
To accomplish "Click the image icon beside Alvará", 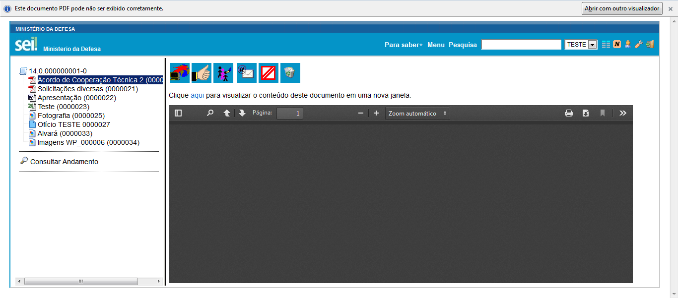I will point(32,133).
